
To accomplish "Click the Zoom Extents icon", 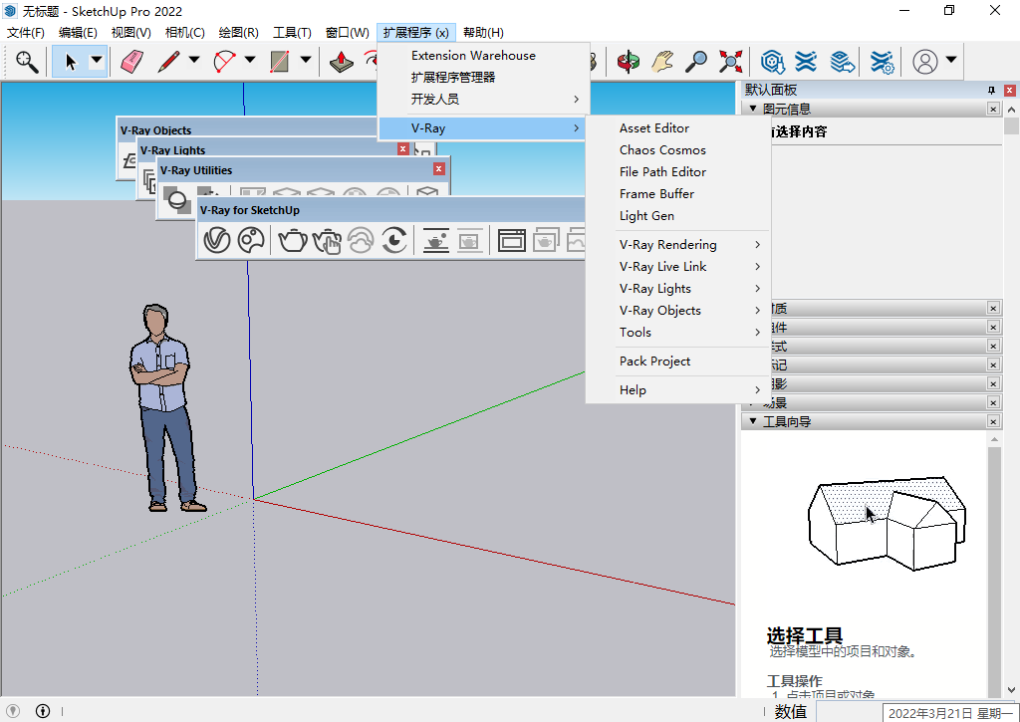I will click(x=730, y=62).
